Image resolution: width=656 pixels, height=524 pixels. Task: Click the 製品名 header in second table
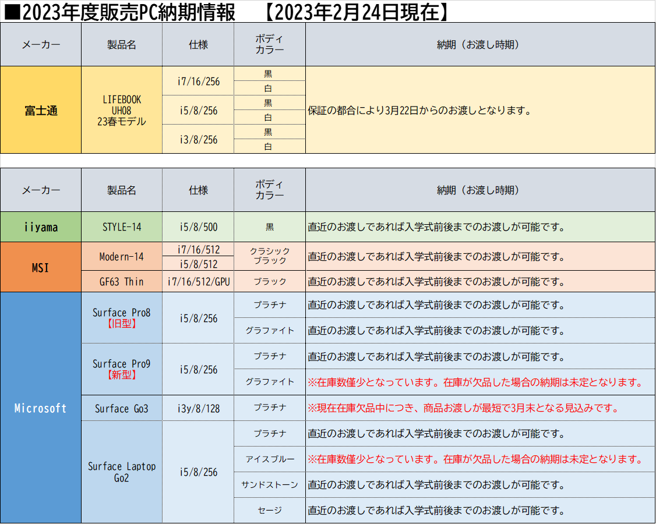pyautogui.click(x=122, y=190)
